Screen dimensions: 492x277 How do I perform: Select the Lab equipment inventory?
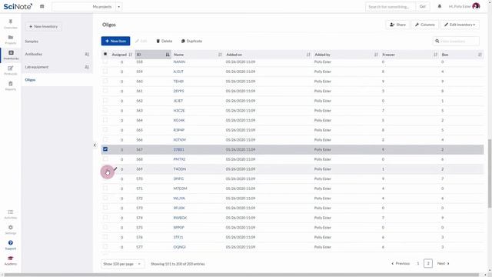pos(37,67)
